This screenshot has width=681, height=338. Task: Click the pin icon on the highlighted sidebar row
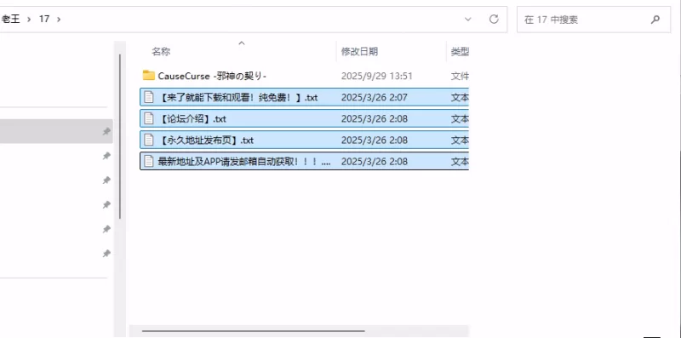click(x=106, y=132)
